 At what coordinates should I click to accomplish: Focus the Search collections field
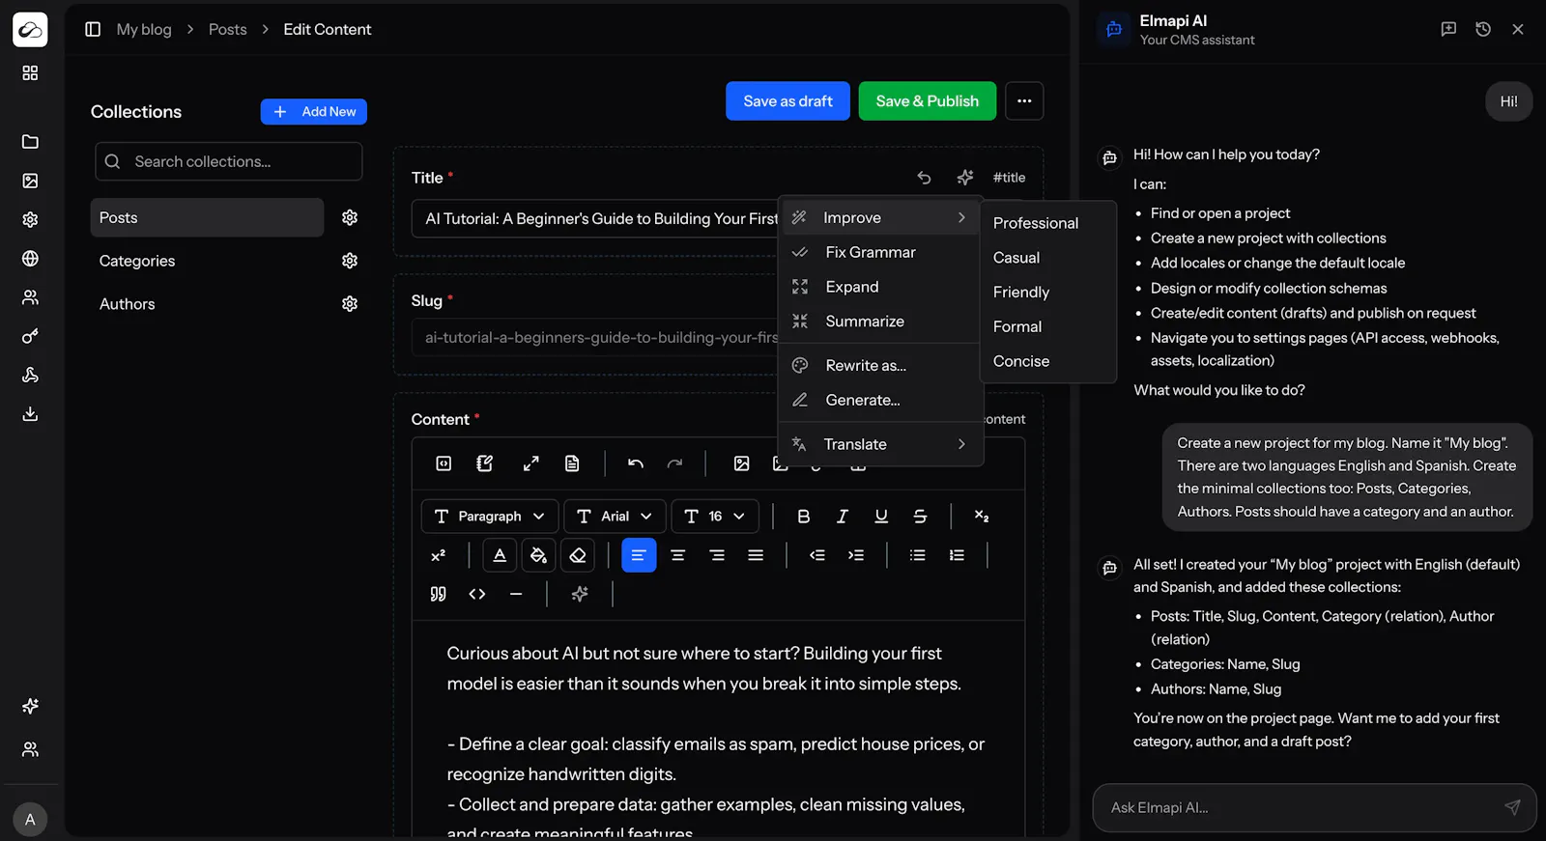pos(229,161)
